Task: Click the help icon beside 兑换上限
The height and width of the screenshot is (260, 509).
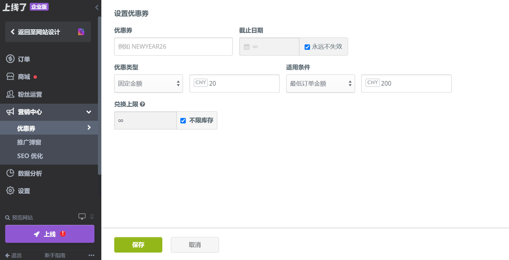Action: pyautogui.click(x=143, y=104)
